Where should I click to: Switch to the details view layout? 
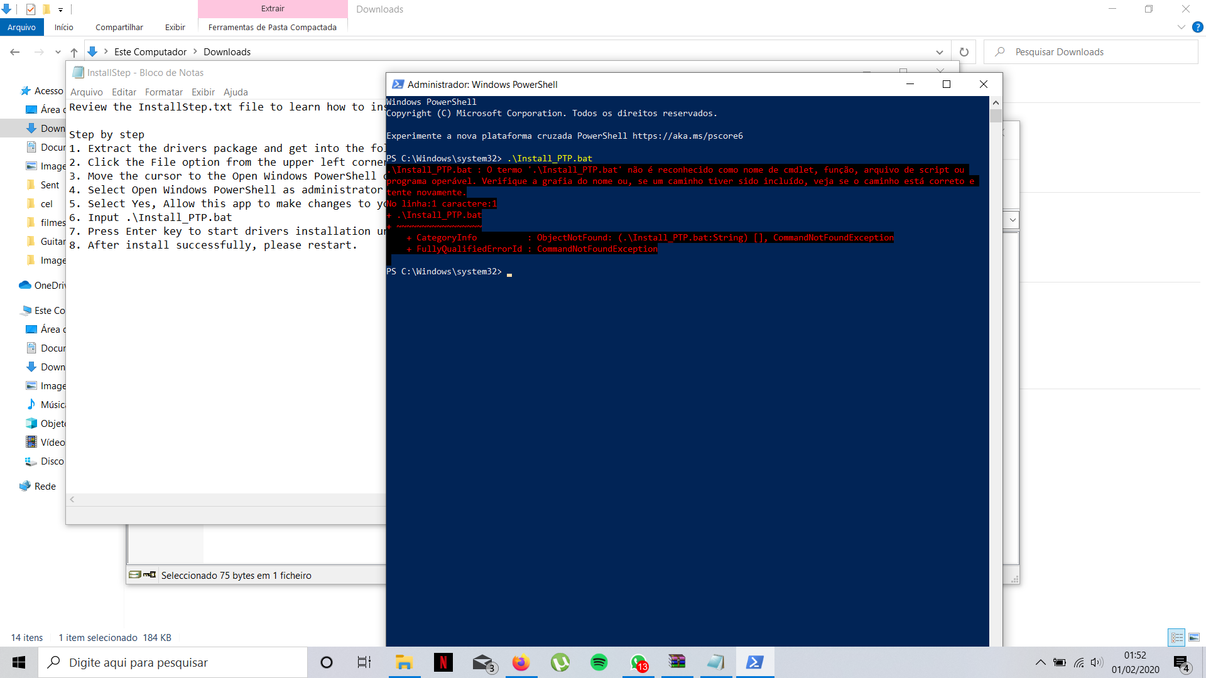pos(1176,637)
